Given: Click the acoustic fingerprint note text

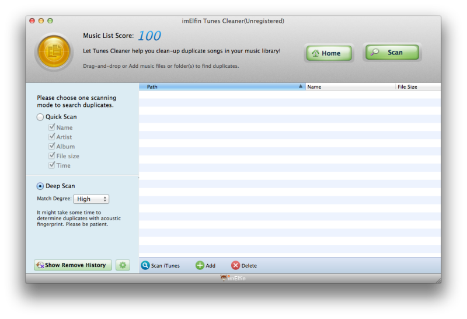Looking at the screenshot, I should 79,219.
